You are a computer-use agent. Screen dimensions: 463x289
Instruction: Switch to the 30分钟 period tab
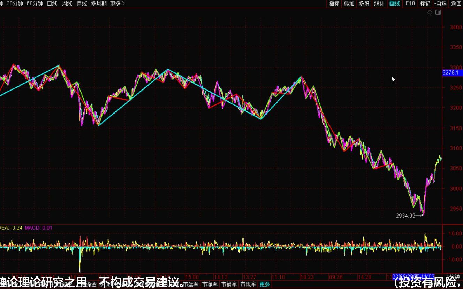[16, 3]
